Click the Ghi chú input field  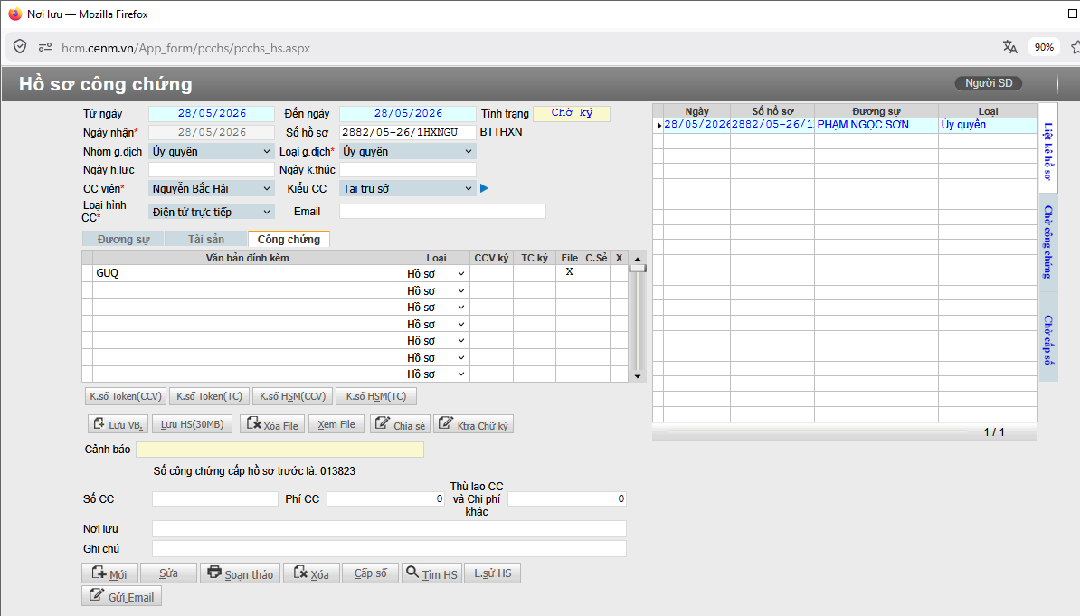click(x=389, y=548)
